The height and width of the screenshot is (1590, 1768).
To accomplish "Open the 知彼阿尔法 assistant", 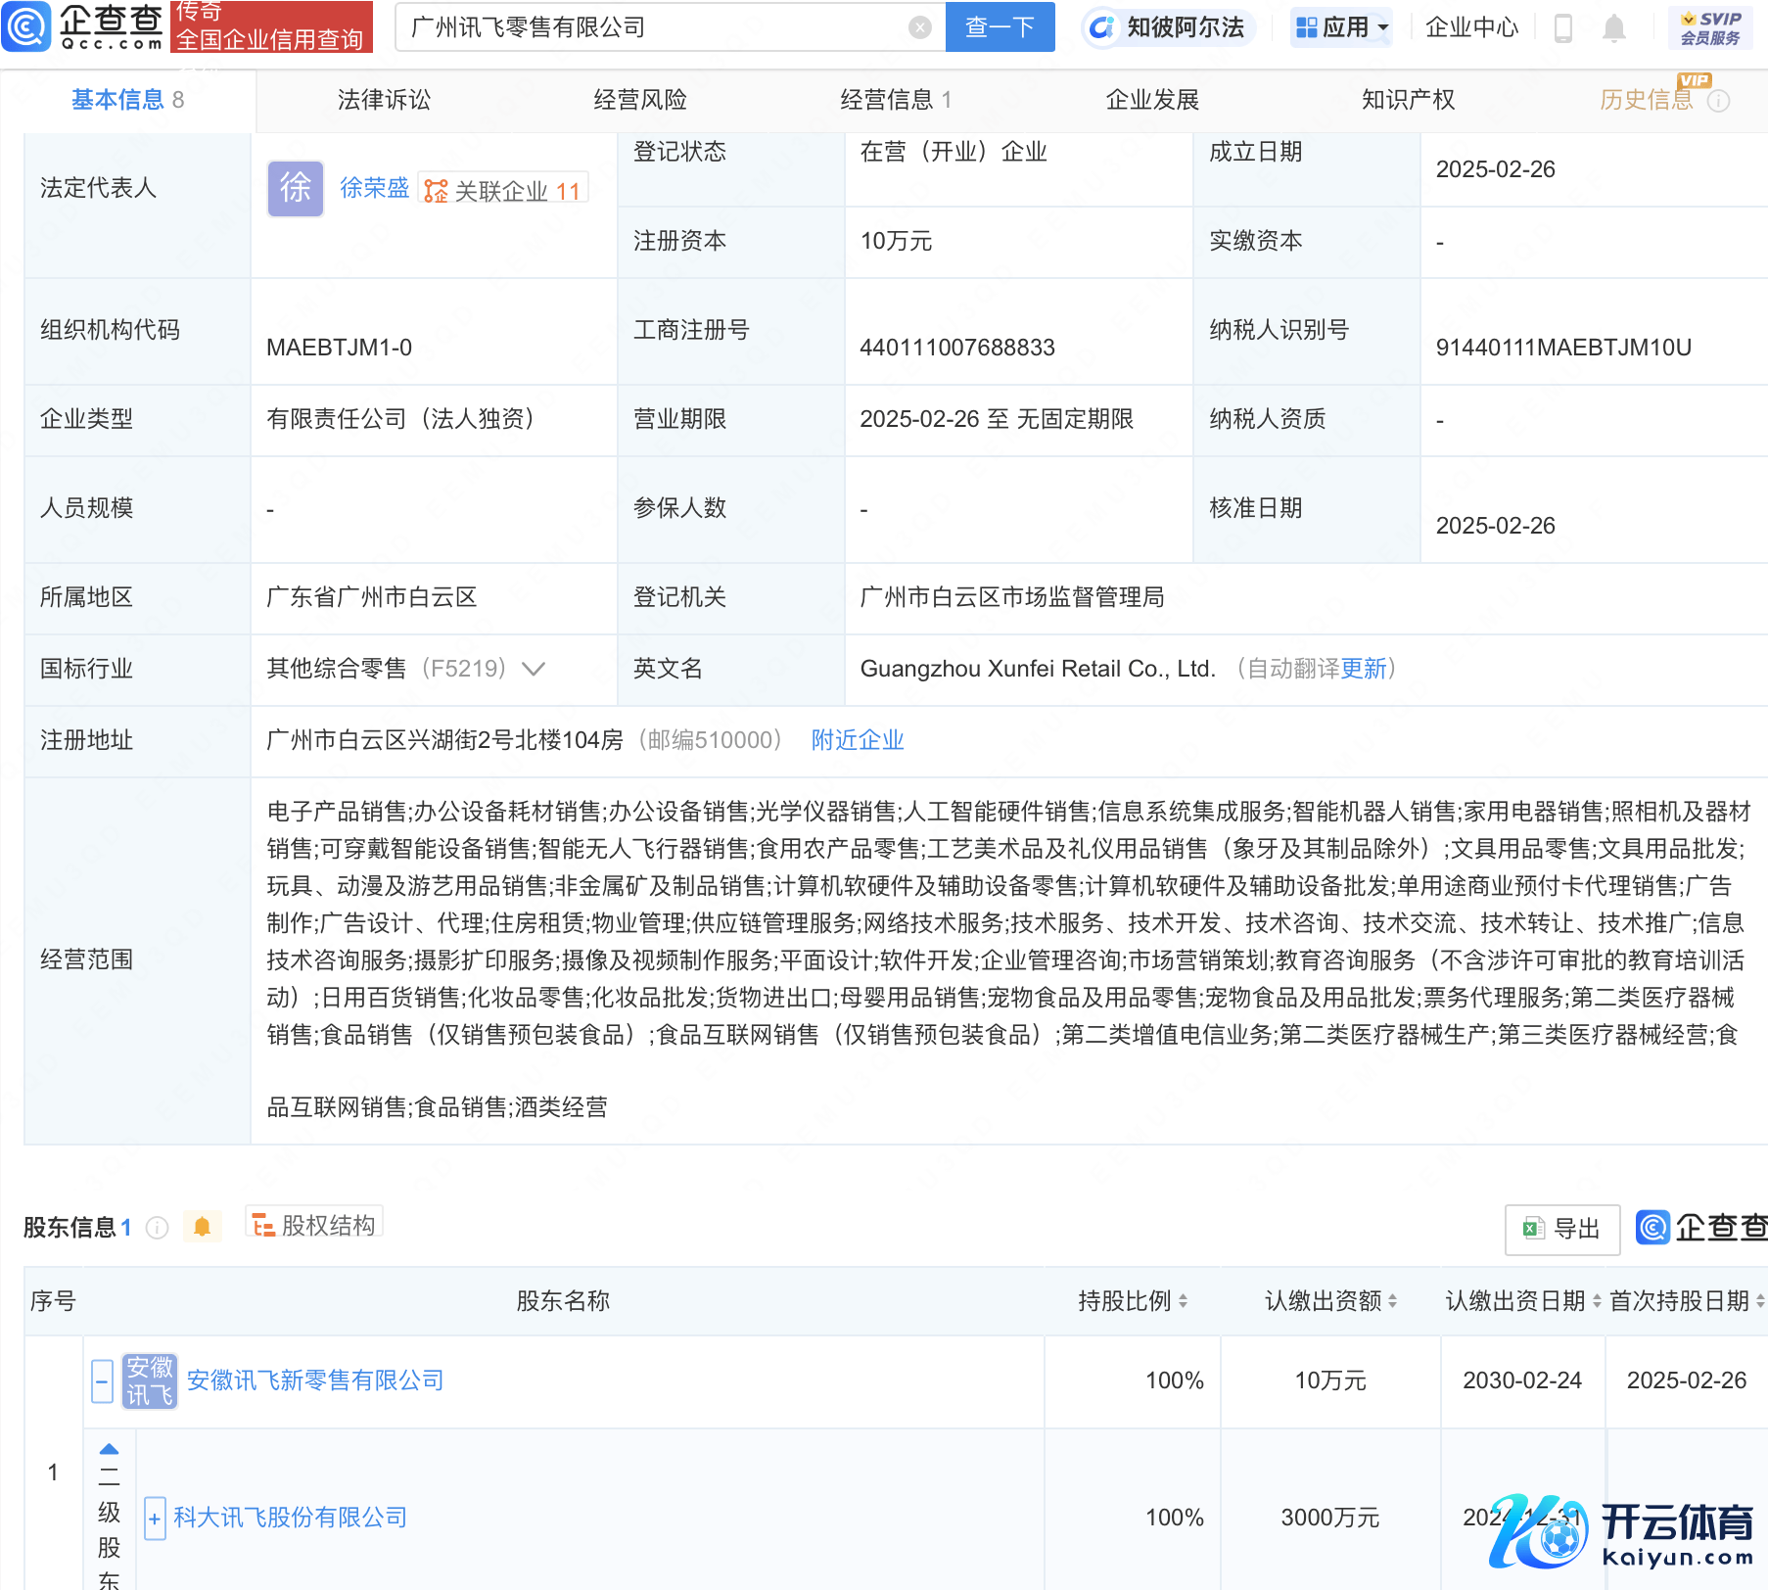I will [x=1169, y=27].
